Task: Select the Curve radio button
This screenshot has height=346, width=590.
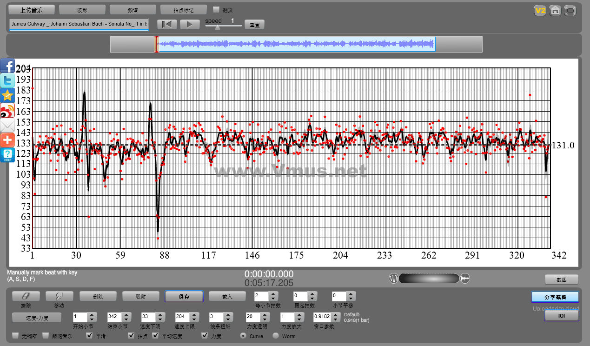Action: [243, 335]
